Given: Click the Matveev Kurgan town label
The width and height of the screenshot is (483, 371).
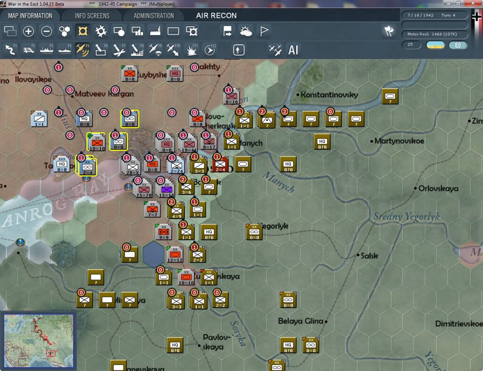Looking at the screenshot, I should tap(104, 94).
